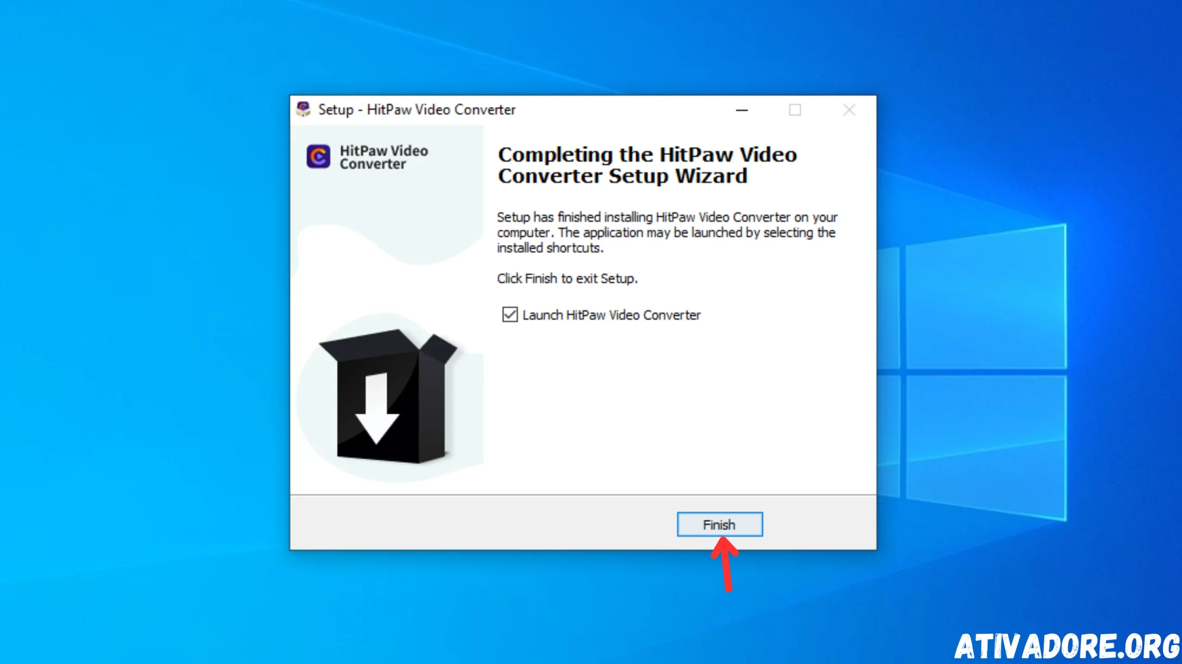Click the 'Setup has finished installing' paragraph
The height and width of the screenshot is (664, 1182).
coord(667,232)
